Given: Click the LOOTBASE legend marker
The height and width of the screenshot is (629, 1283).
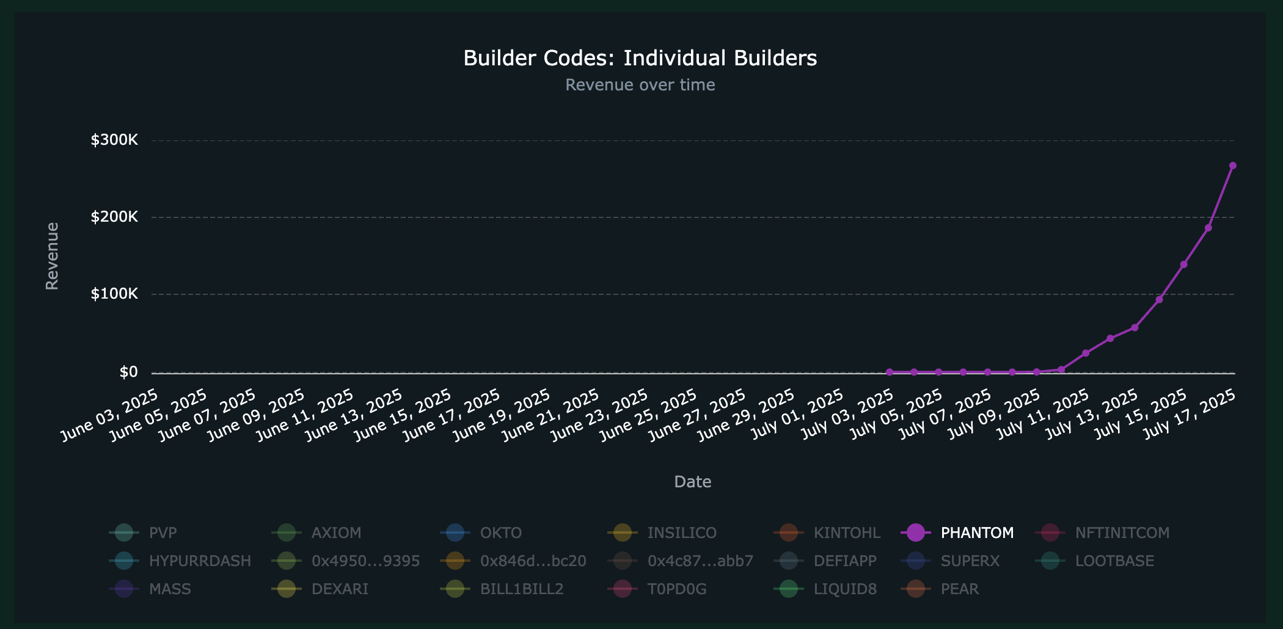Looking at the screenshot, I should click(x=1050, y=561).
